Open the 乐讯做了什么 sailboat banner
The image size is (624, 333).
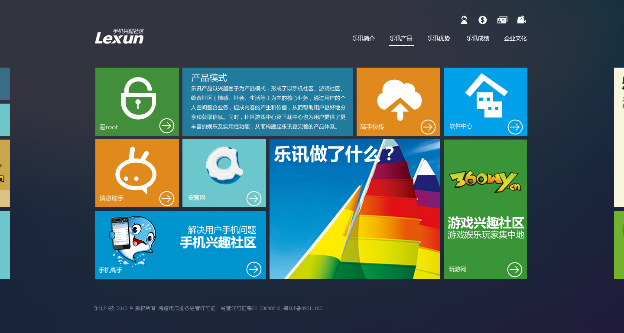click(354, 209)
